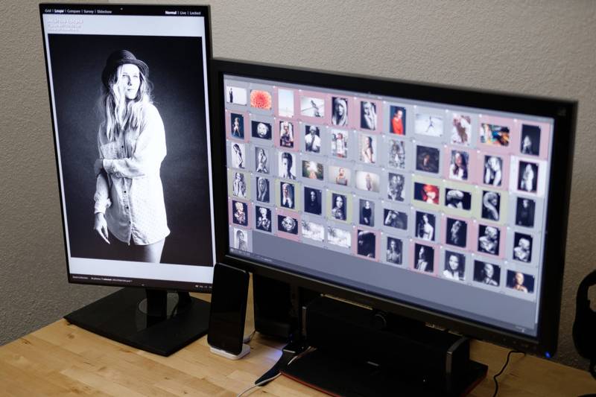Image resolution: width=596 pixels, height=397 pixels.
Task: Click the black-and-white portrait in Loupe view
Action: [130, 149]
